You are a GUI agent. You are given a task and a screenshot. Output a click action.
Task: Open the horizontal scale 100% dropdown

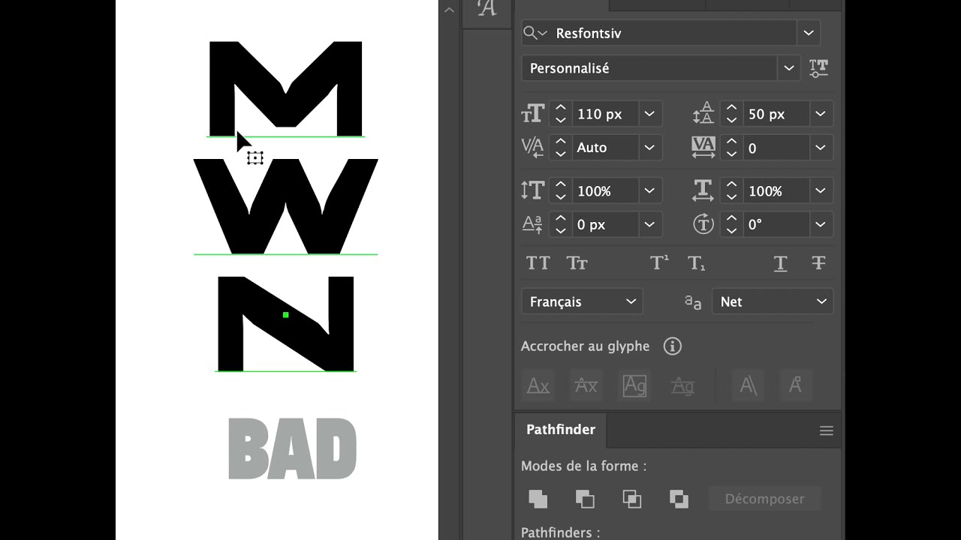821,191
